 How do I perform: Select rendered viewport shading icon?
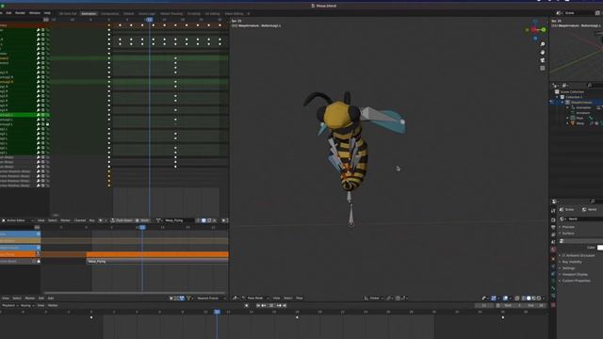point(539,299)
